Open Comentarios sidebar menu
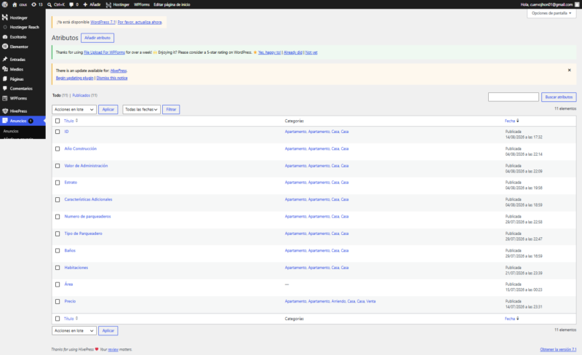The width and height of the screenshot is (582, 355). pyautogui.click(x=23, y=88)
